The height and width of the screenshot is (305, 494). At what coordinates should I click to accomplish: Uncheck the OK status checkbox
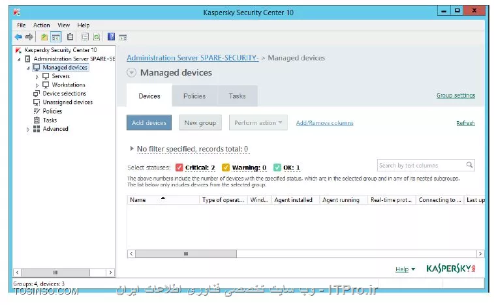(x=277, y=167)
